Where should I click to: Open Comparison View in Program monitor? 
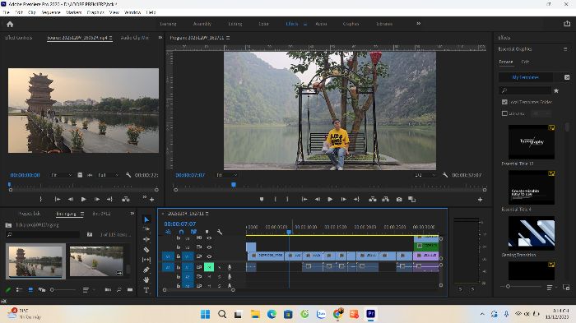(x=411, y=199)
